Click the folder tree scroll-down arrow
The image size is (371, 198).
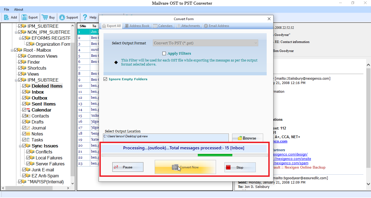point(73,183)
